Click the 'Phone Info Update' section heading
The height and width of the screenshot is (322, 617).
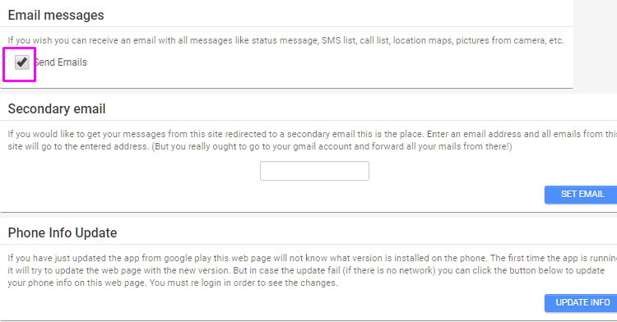tap(63, 232)
